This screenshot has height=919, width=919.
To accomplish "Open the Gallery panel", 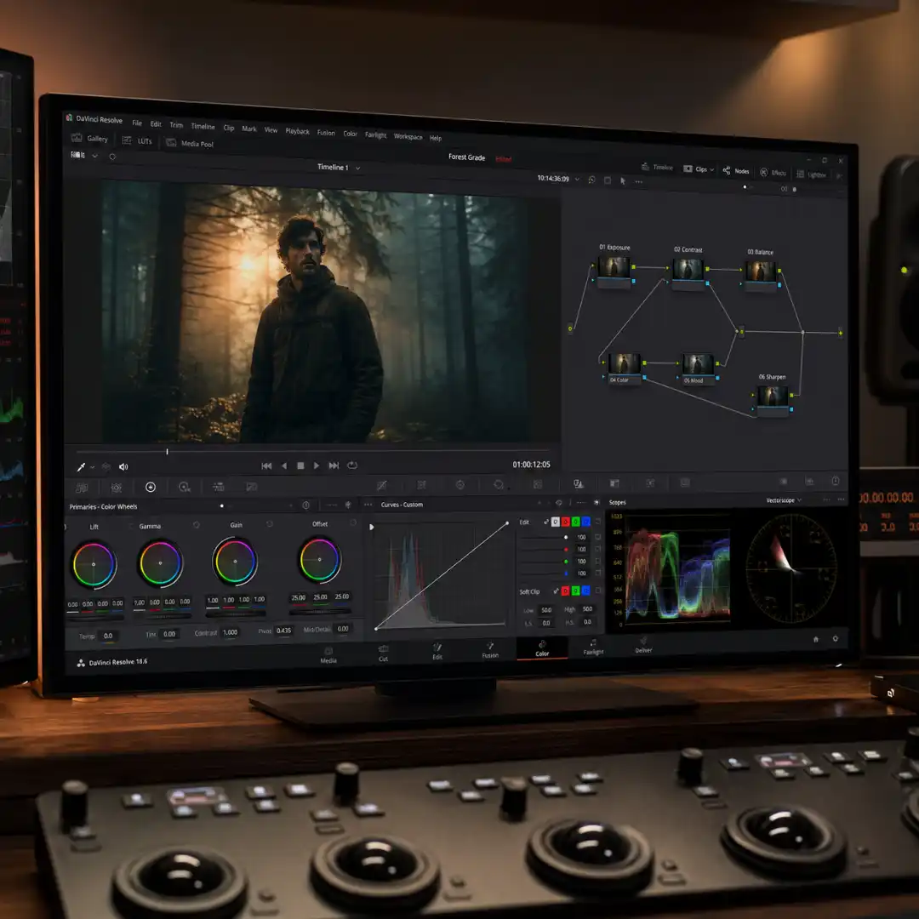I will click(89, 139).
